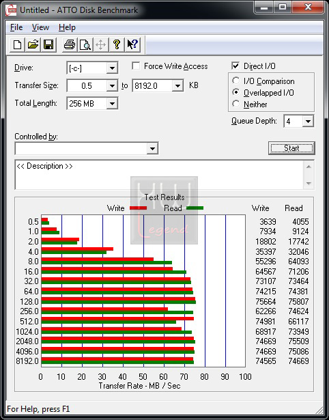Click the ATTO app icon in the title bar

[11, 10]
